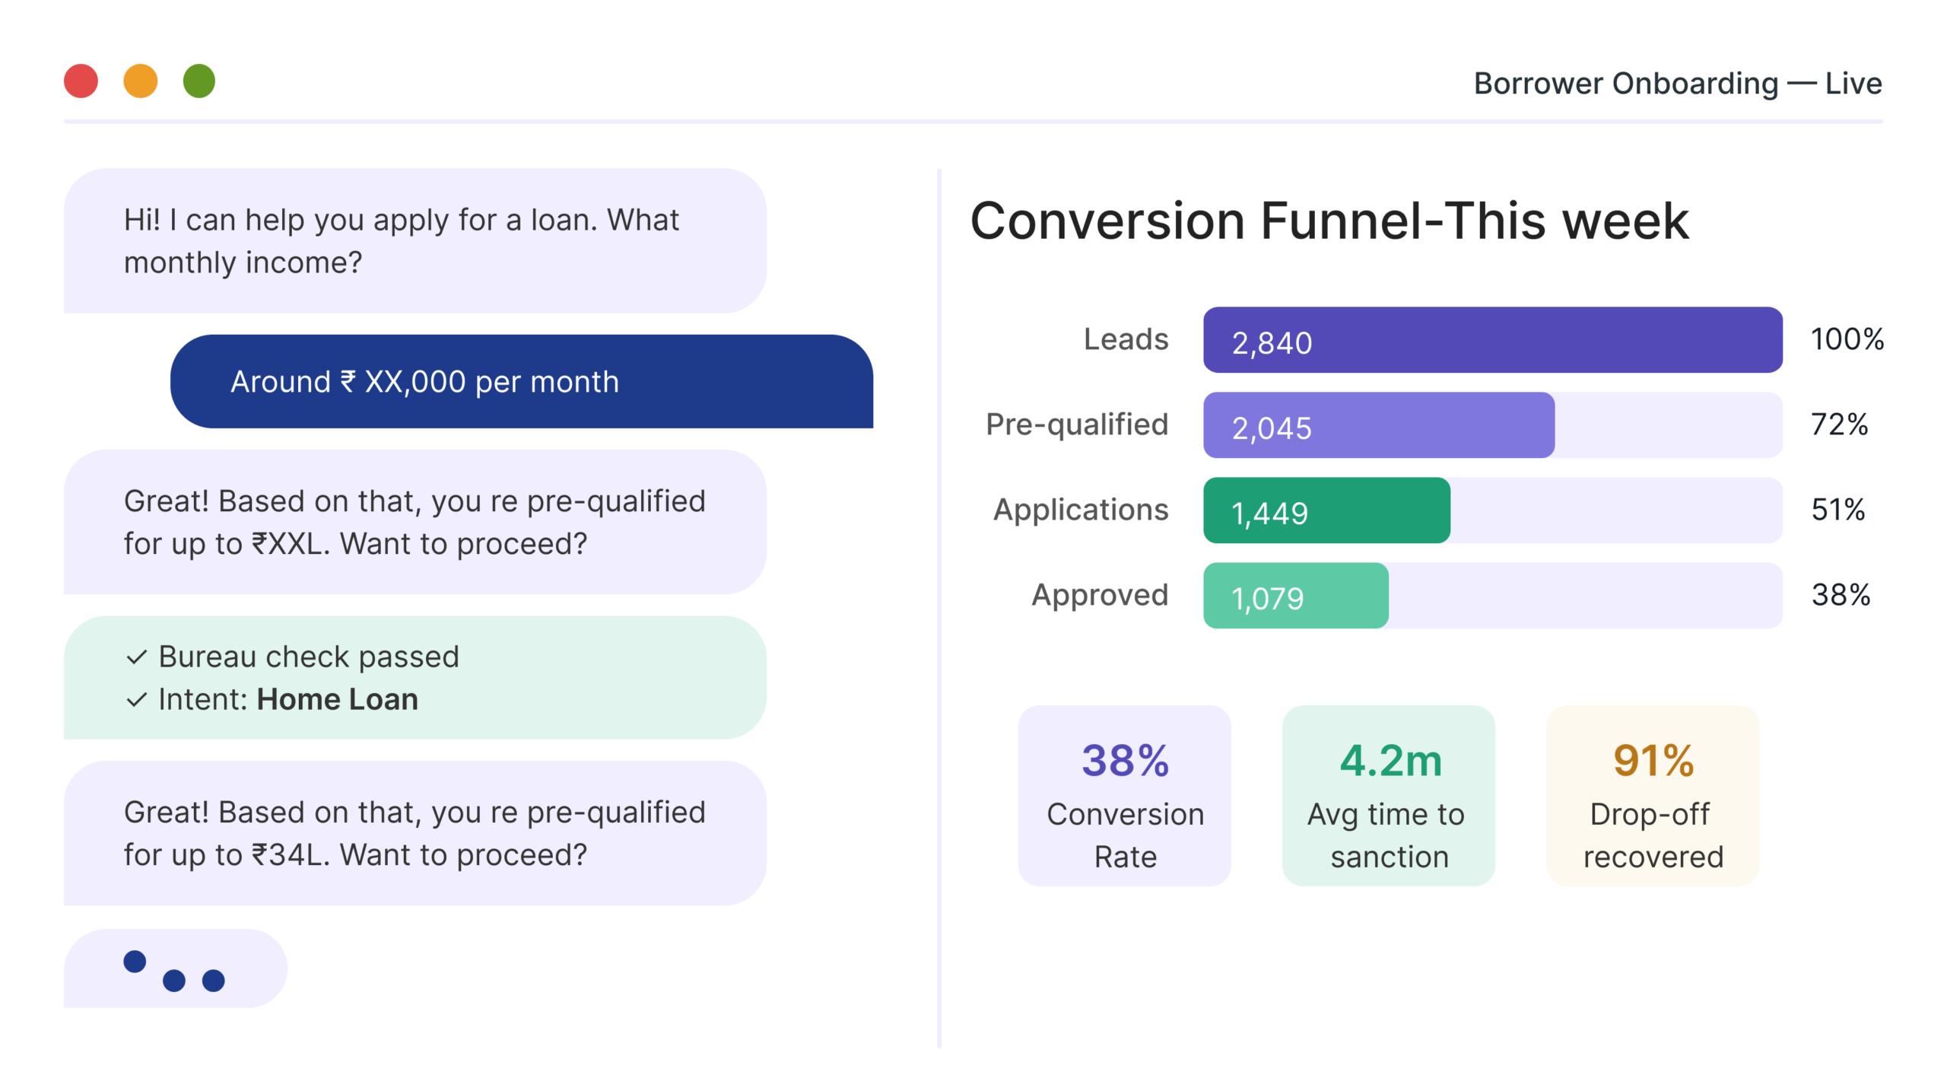The height and width of the screenshot is (1091, 1947).
Task: Open the 91% Drop-off recovered card
Action: click(x=1653, y=795)
